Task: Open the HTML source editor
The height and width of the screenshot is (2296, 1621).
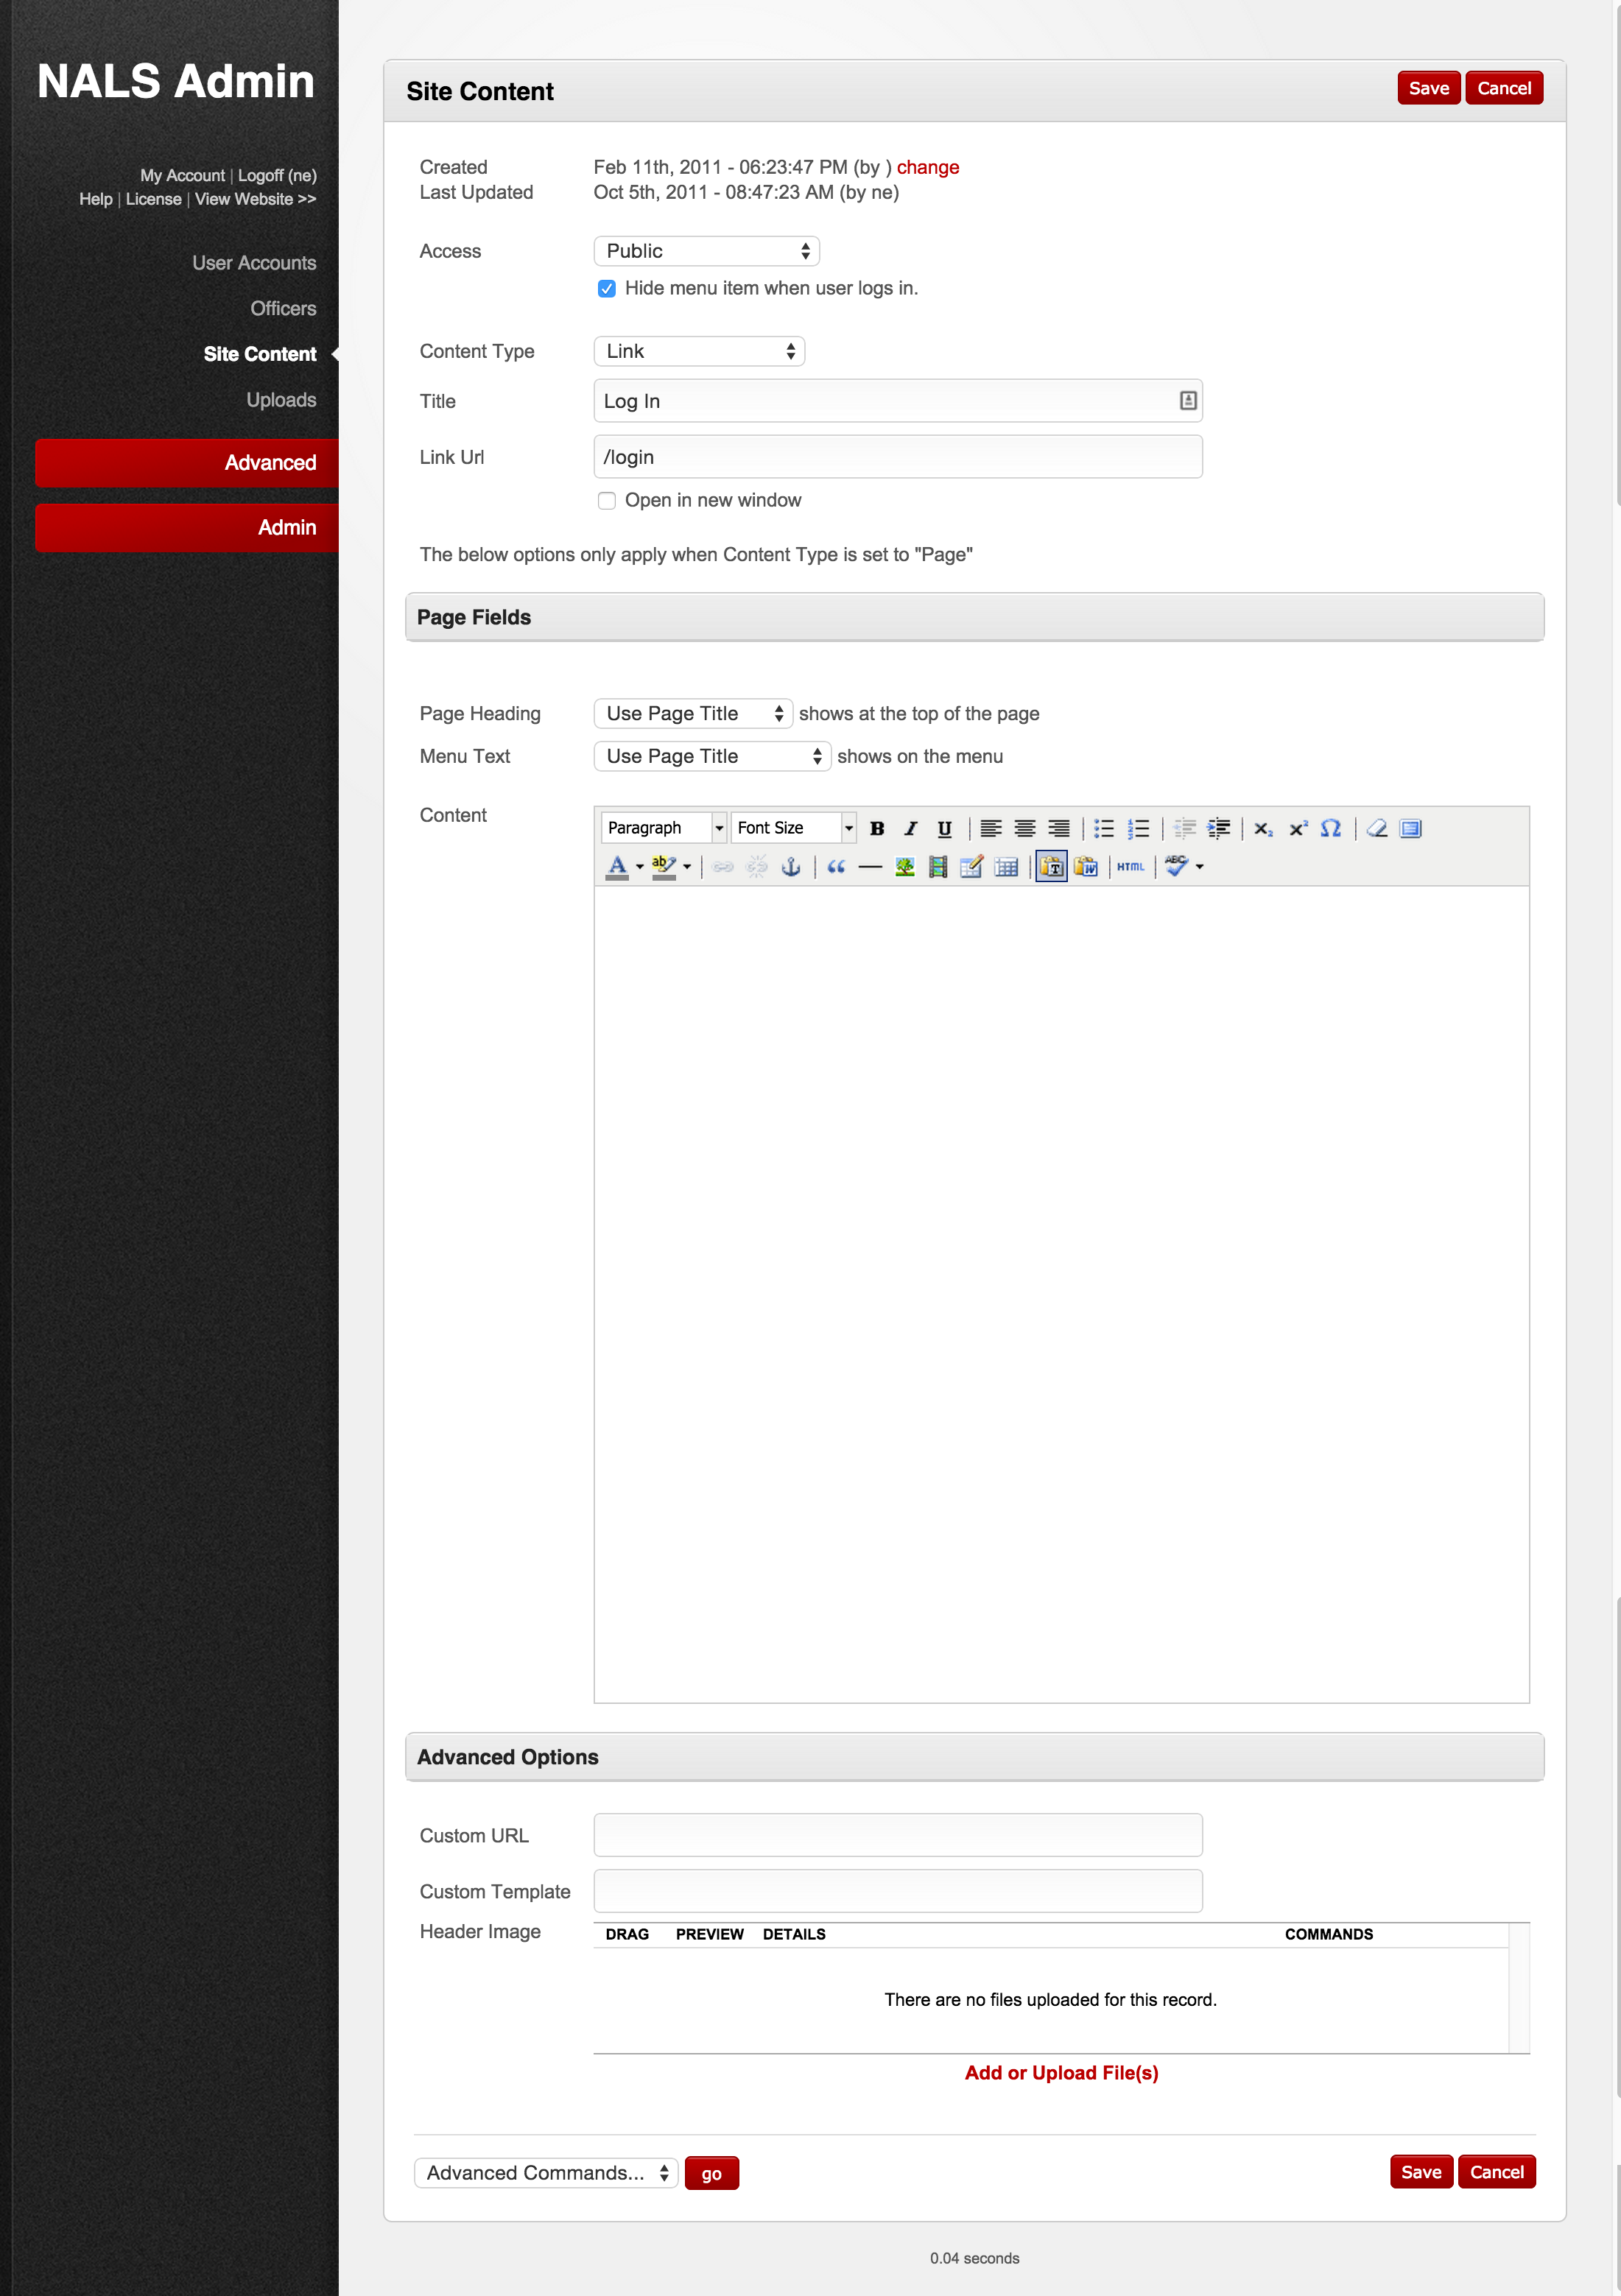Action: pos(1130,867)
